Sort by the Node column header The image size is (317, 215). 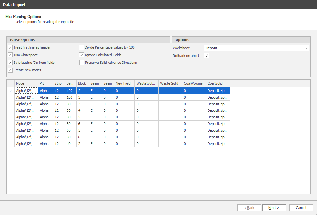pyautogui.click(x=26, y=83)
